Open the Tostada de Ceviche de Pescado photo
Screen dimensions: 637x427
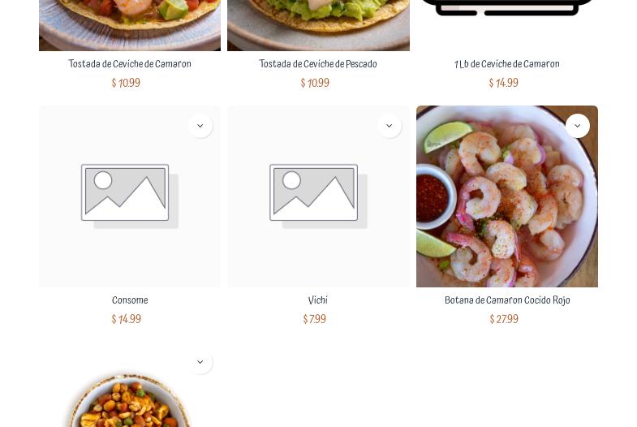[x=318, y=25]
